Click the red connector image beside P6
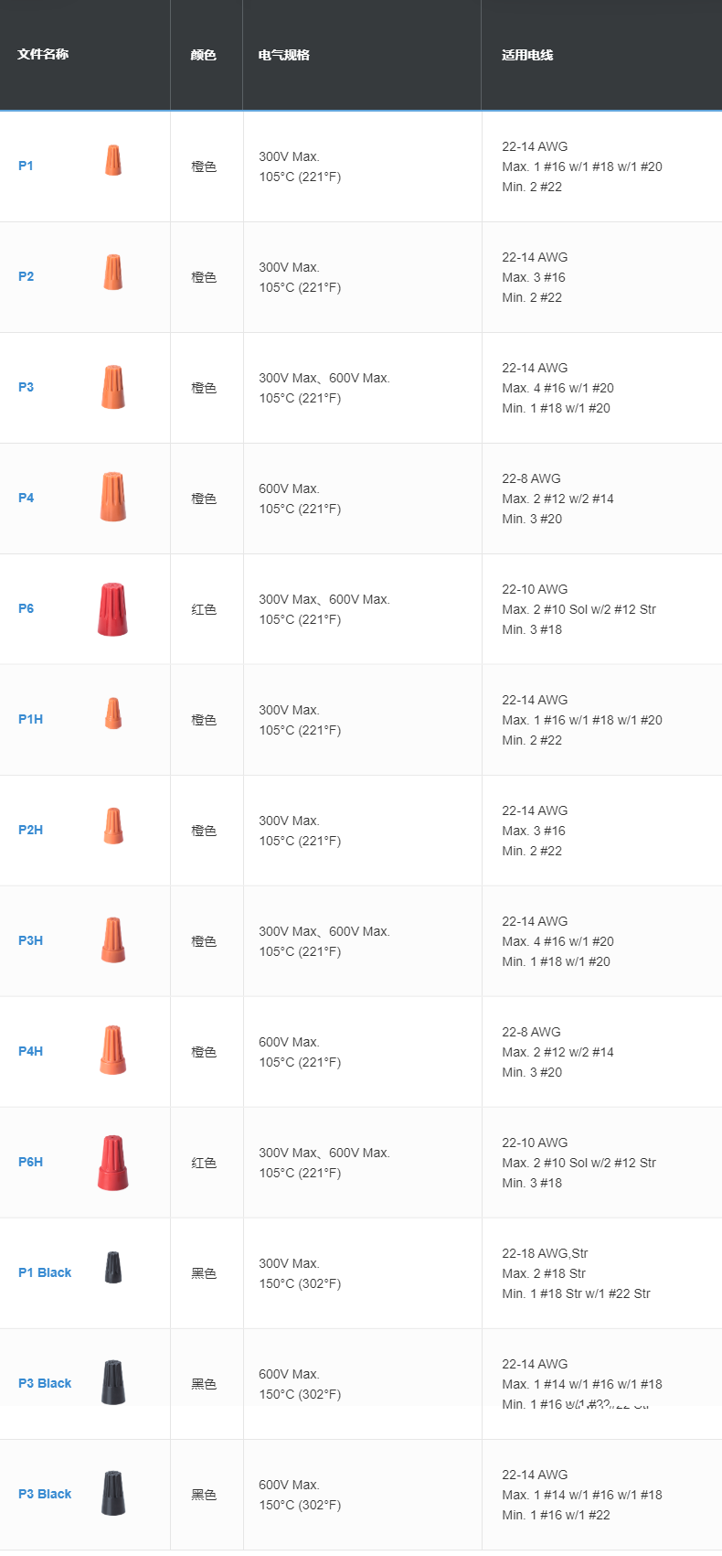This screenshot has width=722, height=1556. pyautogui.click(x=112, y=609)
